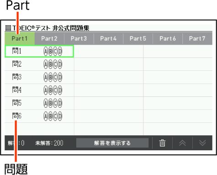217x175 pixels.
Task: Select the Part4 tab
Action: (108, 38)
